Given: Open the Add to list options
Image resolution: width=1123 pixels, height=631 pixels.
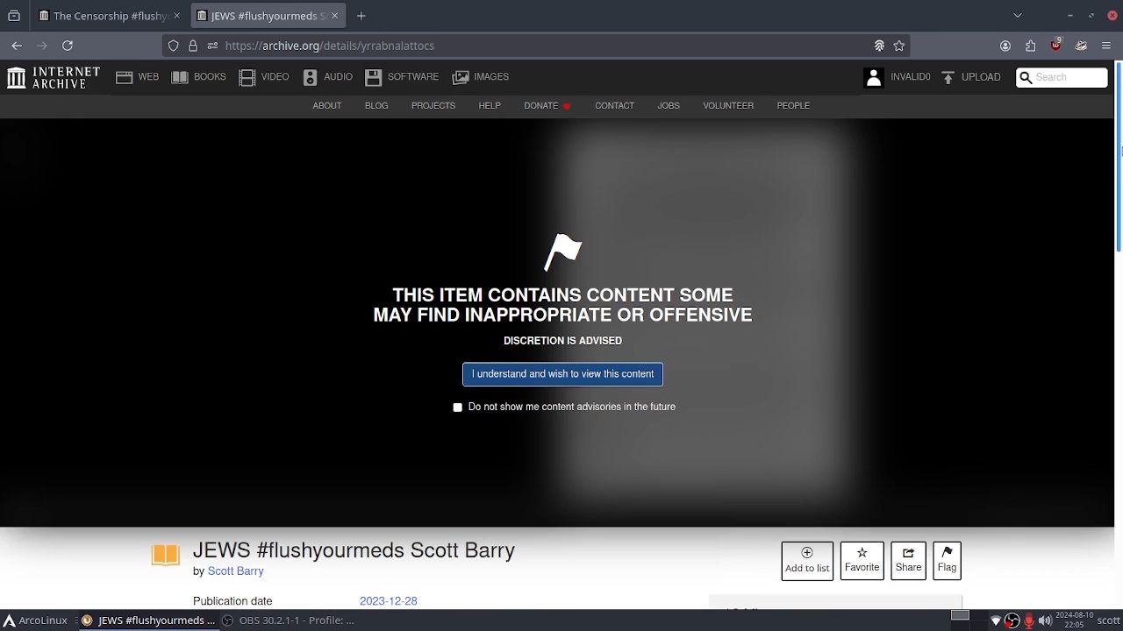Looking at the screenshot, I should pos(806,560).
